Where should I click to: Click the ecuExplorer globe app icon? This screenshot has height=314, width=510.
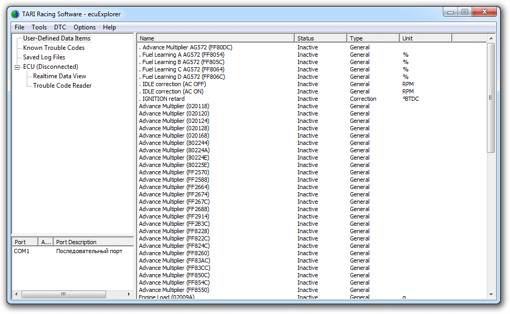point(15,14)
